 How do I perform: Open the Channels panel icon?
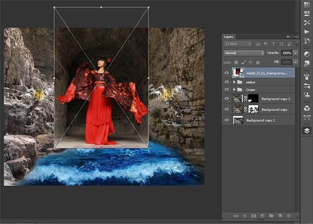(x=307, y=108)
